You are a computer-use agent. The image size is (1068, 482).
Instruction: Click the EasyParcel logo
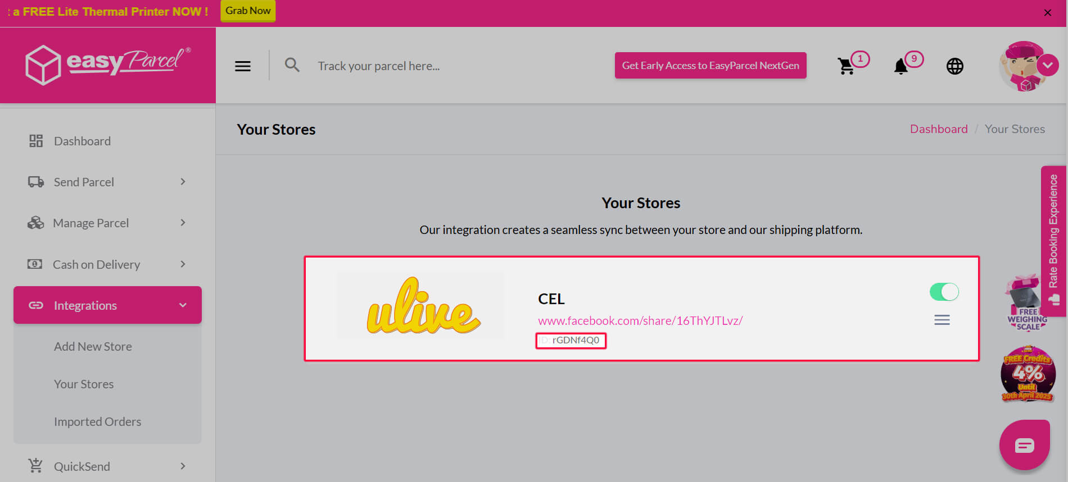[108, 65]
